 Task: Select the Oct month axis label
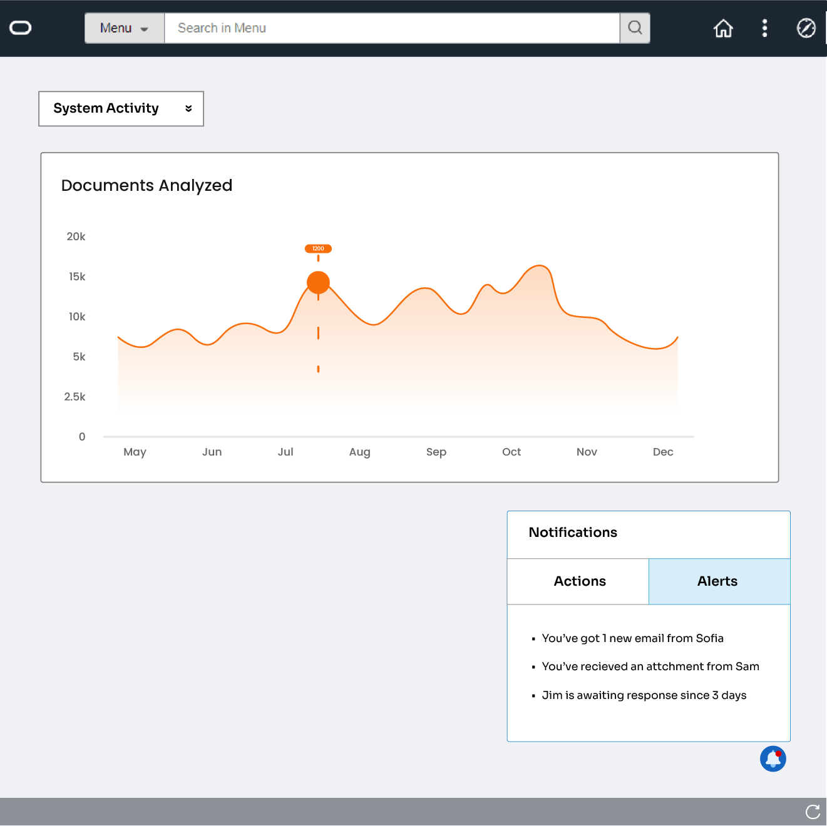click(x=511, y=452)
